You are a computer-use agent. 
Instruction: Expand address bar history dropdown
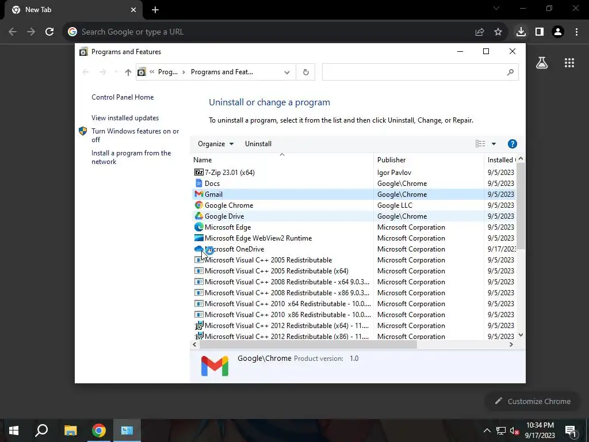(287, 72)
